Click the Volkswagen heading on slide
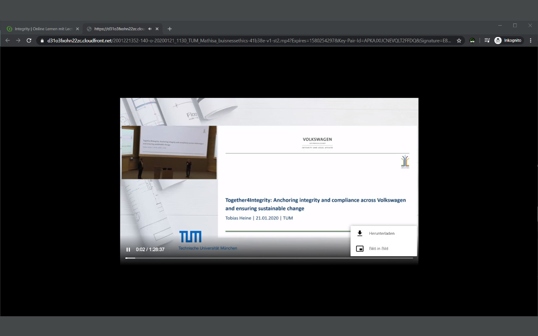The height and width of the screenshot is (336, 538). (317, 139)
